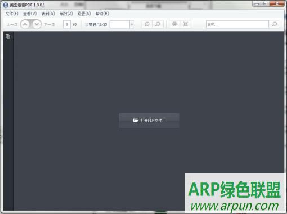Run search with magnifier button

(275, 24)
